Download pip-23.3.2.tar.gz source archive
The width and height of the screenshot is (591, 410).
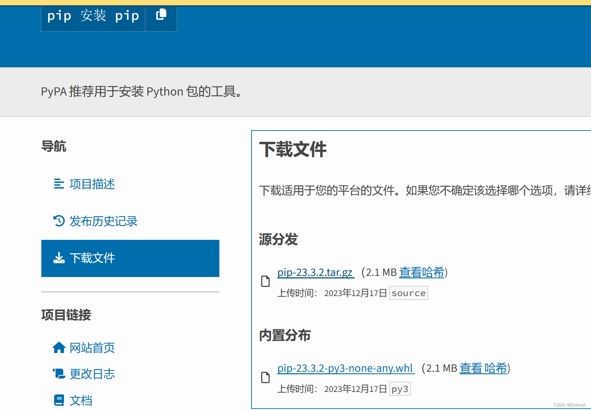315,272
